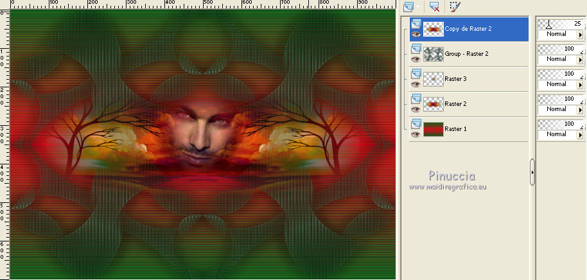Image resolution: width=587 pixels, height=280 pixels.
Task: Click the Edit Selection icon
Action: (x=455, y=6)
